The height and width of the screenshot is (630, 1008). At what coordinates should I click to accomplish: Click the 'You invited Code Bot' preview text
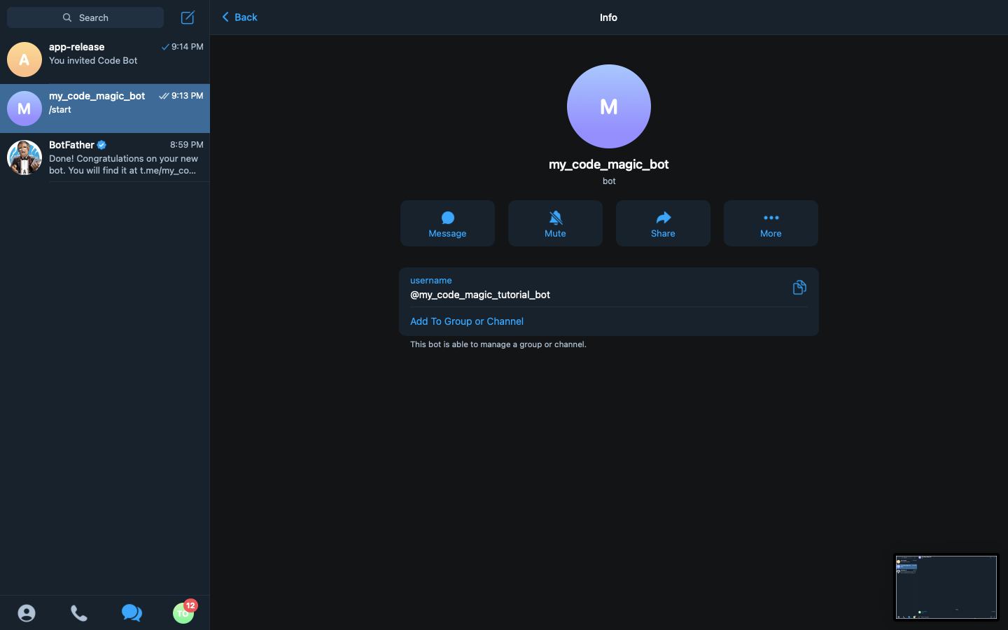point(93,61)
